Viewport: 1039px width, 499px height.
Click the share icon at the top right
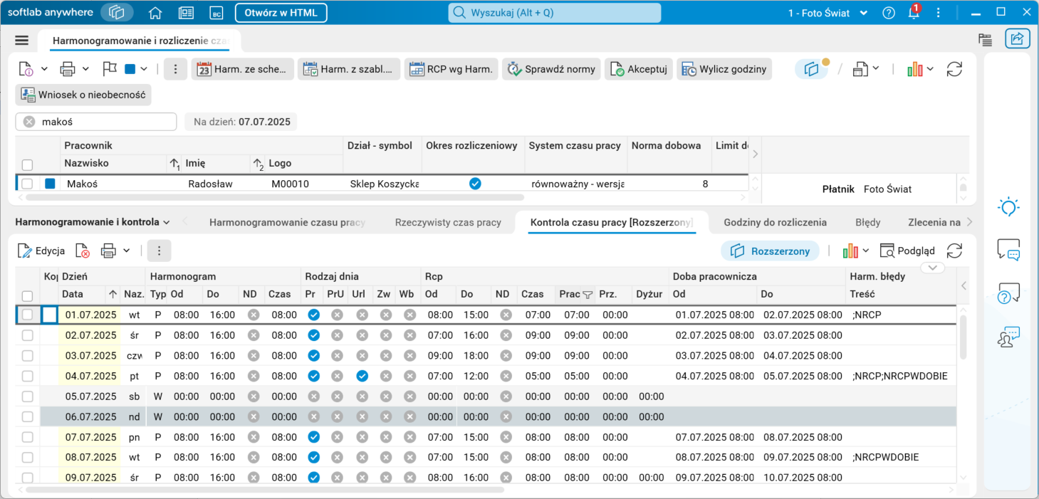click(x=1018, y=39)
